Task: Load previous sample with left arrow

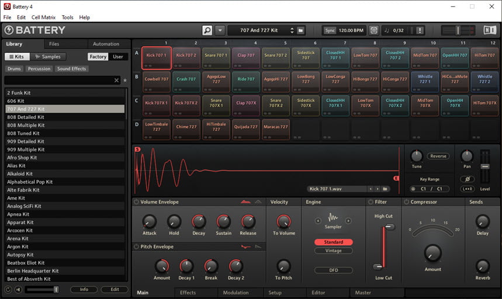Action: tap(371, 189)
